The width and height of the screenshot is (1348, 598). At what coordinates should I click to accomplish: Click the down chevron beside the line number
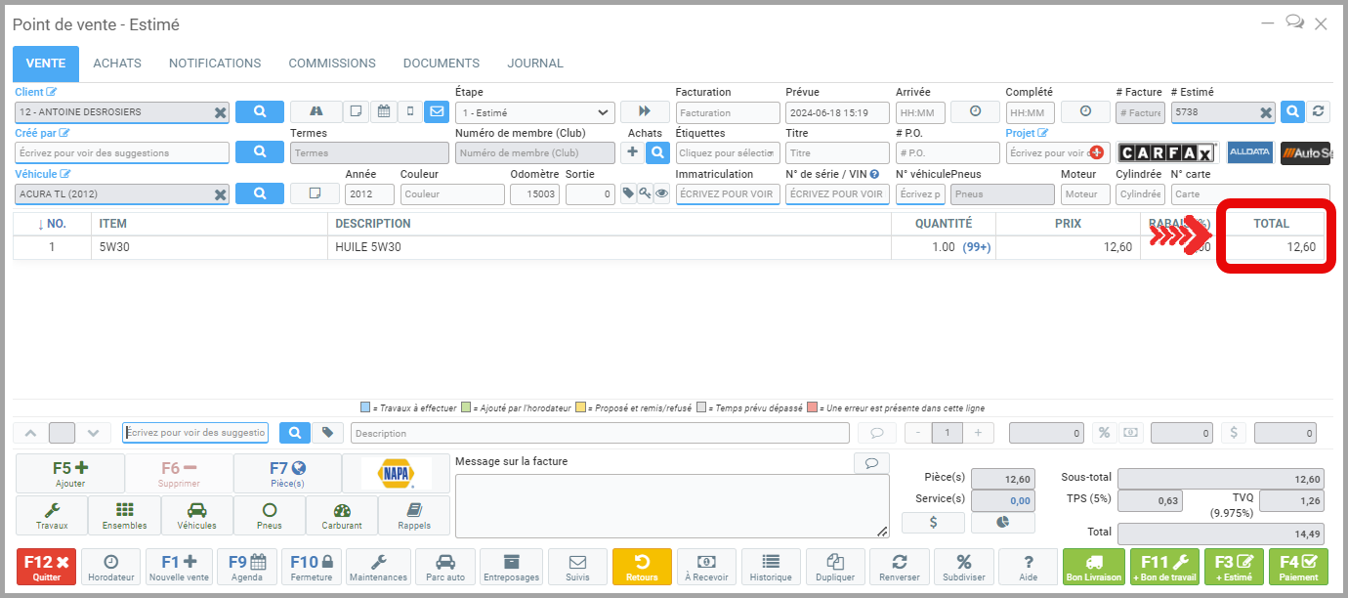coord(93,433)
